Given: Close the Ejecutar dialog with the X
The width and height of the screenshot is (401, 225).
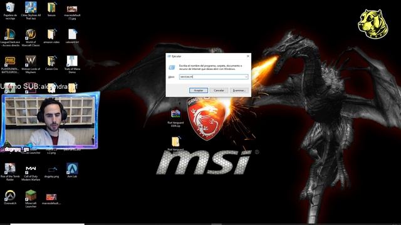Looking at the screenshot, I should 248,56.
